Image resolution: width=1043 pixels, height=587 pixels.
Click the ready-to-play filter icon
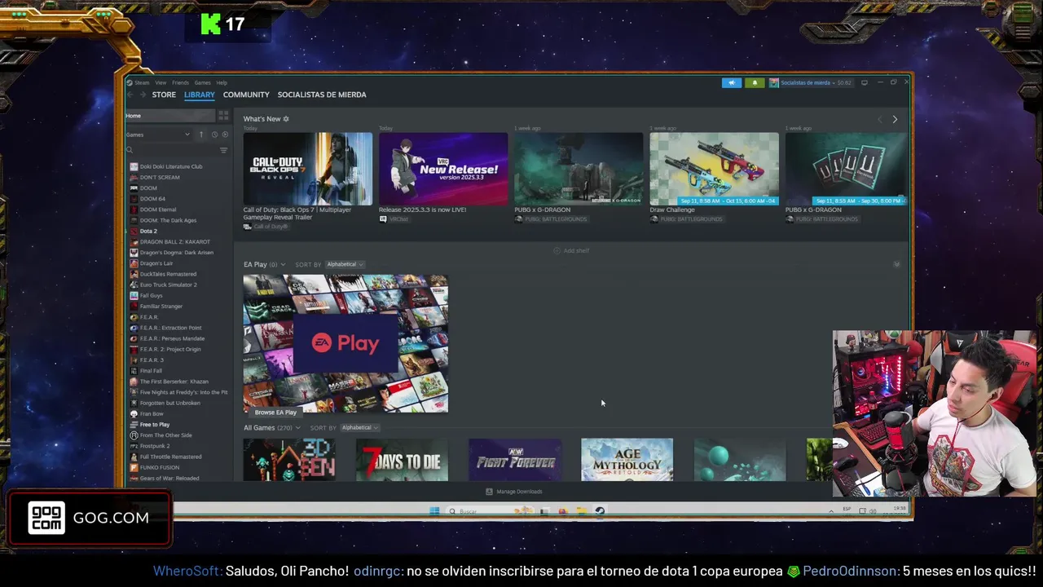point(225,135)
